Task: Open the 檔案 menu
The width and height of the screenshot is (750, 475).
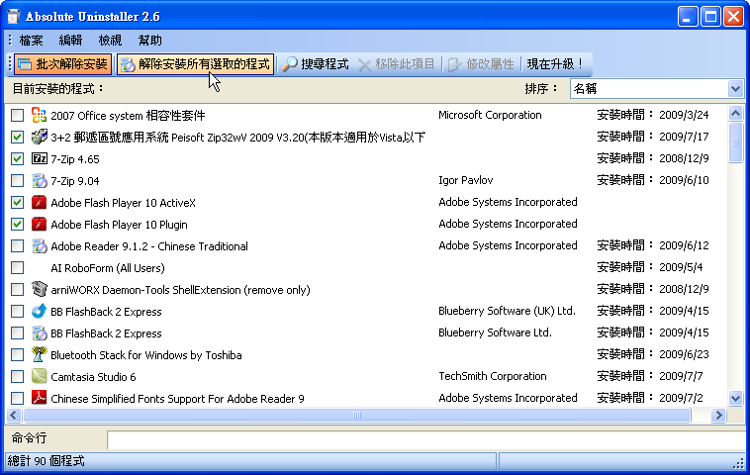Action: 31,41
